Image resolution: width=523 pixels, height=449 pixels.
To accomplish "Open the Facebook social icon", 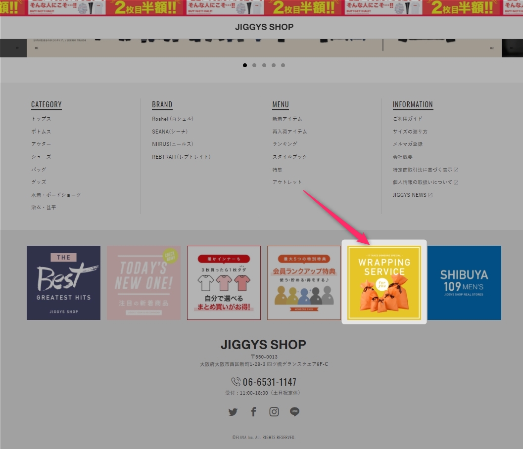I will coord(253,412).
